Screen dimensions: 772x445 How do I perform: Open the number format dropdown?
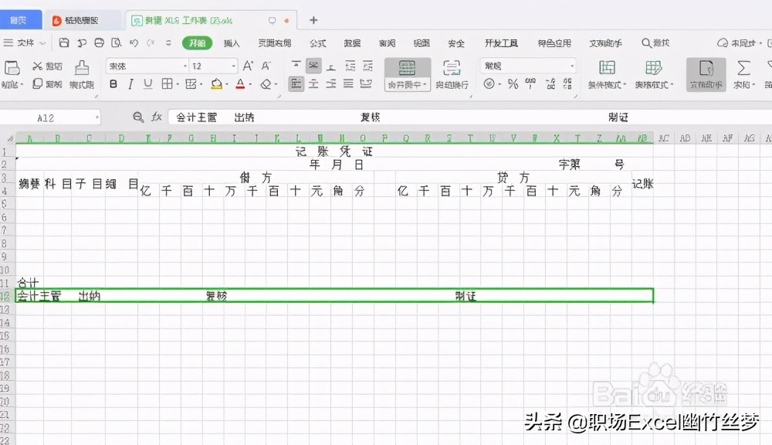tap(573, 67)
